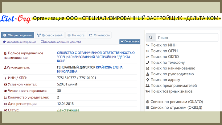Click the phone icon in sidebar

click(x=147, y=62)
